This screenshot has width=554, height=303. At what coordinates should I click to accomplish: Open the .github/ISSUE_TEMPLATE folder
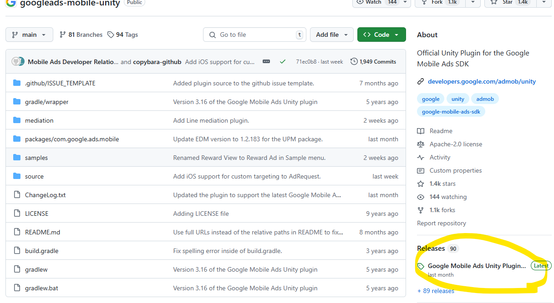pos(60,83)
